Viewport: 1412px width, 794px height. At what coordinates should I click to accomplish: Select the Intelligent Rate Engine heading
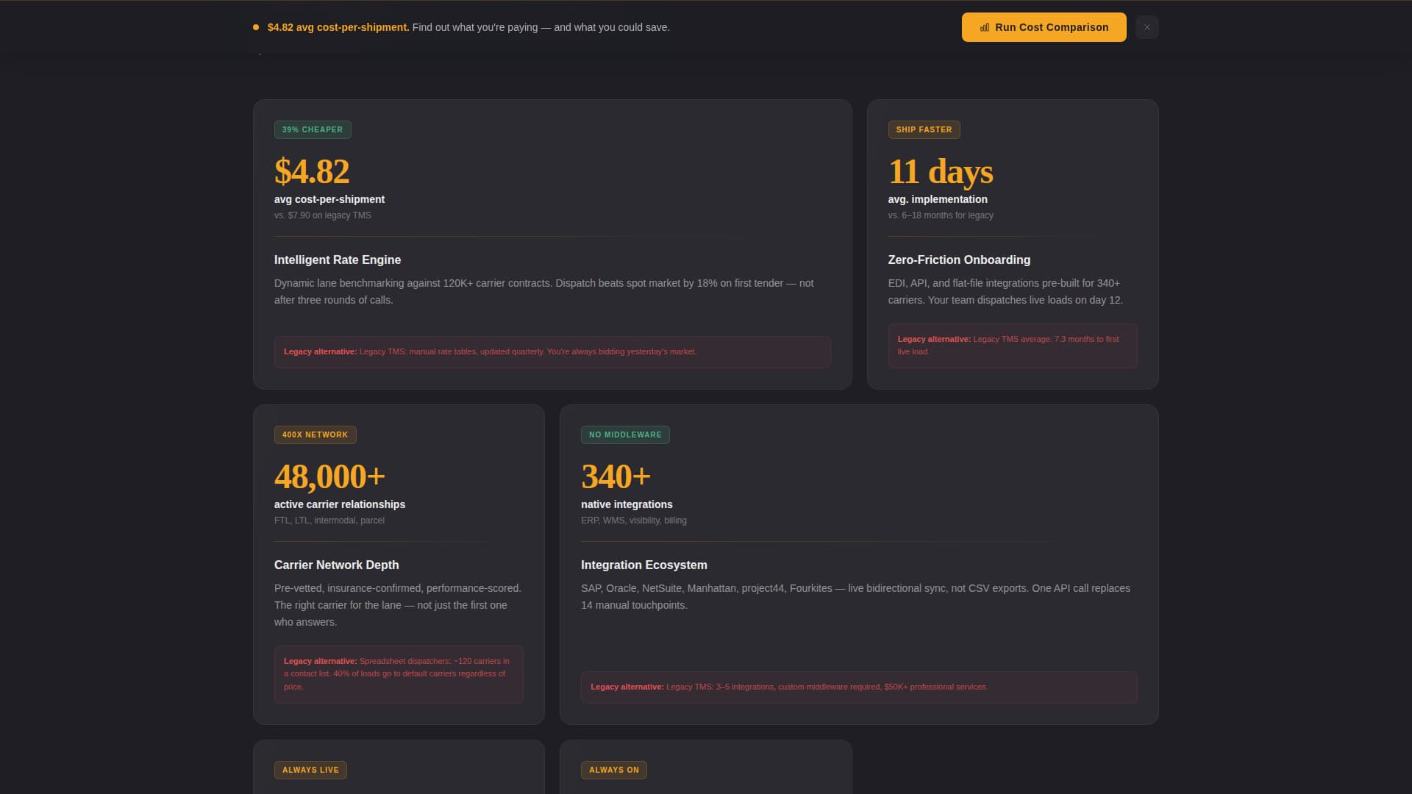tap(338, 260)
